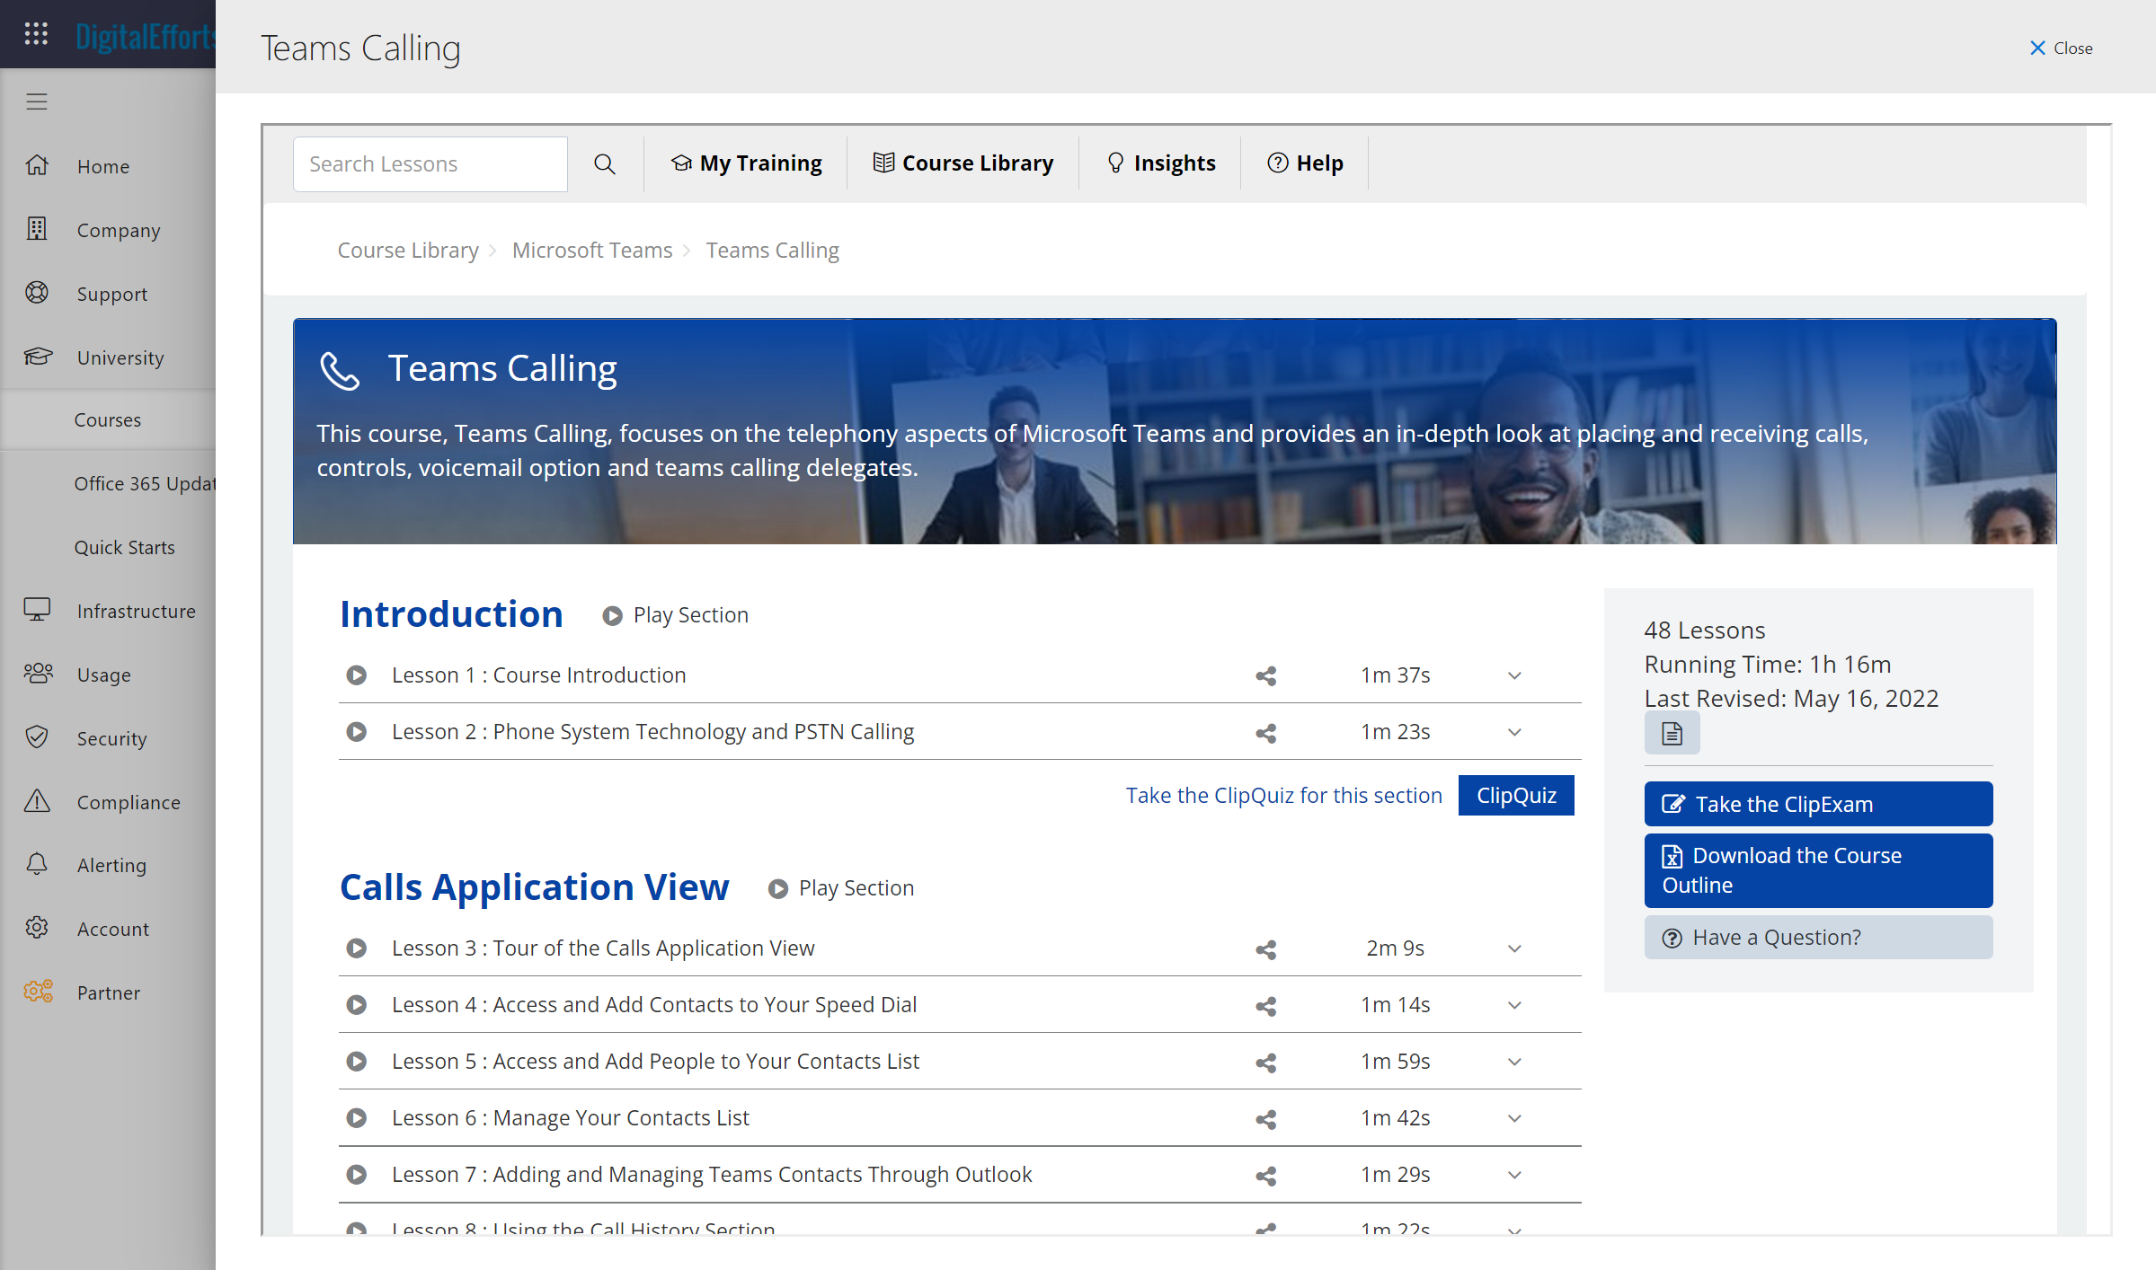Click the Security shield icon
Image resolution: width=2156 pixels, height=1270 pixels.
(x=37, y=737)
